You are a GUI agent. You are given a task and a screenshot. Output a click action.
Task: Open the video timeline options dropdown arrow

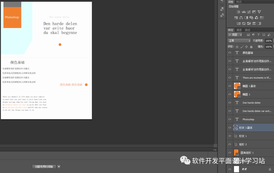(x=59, y=166)
